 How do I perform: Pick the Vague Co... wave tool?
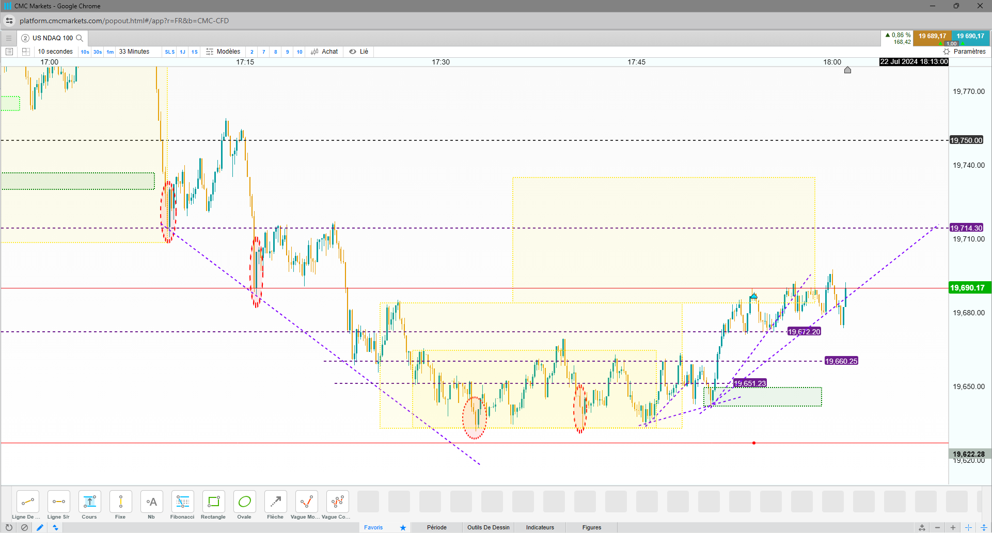(x=337, y=502)
